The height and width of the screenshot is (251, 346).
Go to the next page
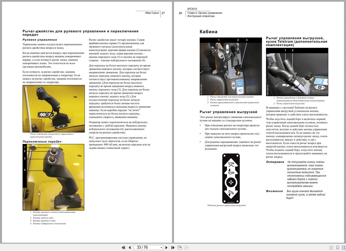167,248
